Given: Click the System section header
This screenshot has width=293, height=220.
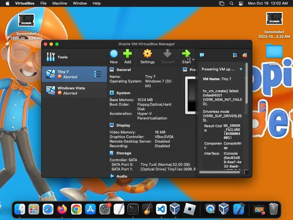Looking at the screenshot, I should [x=123, y=93].
